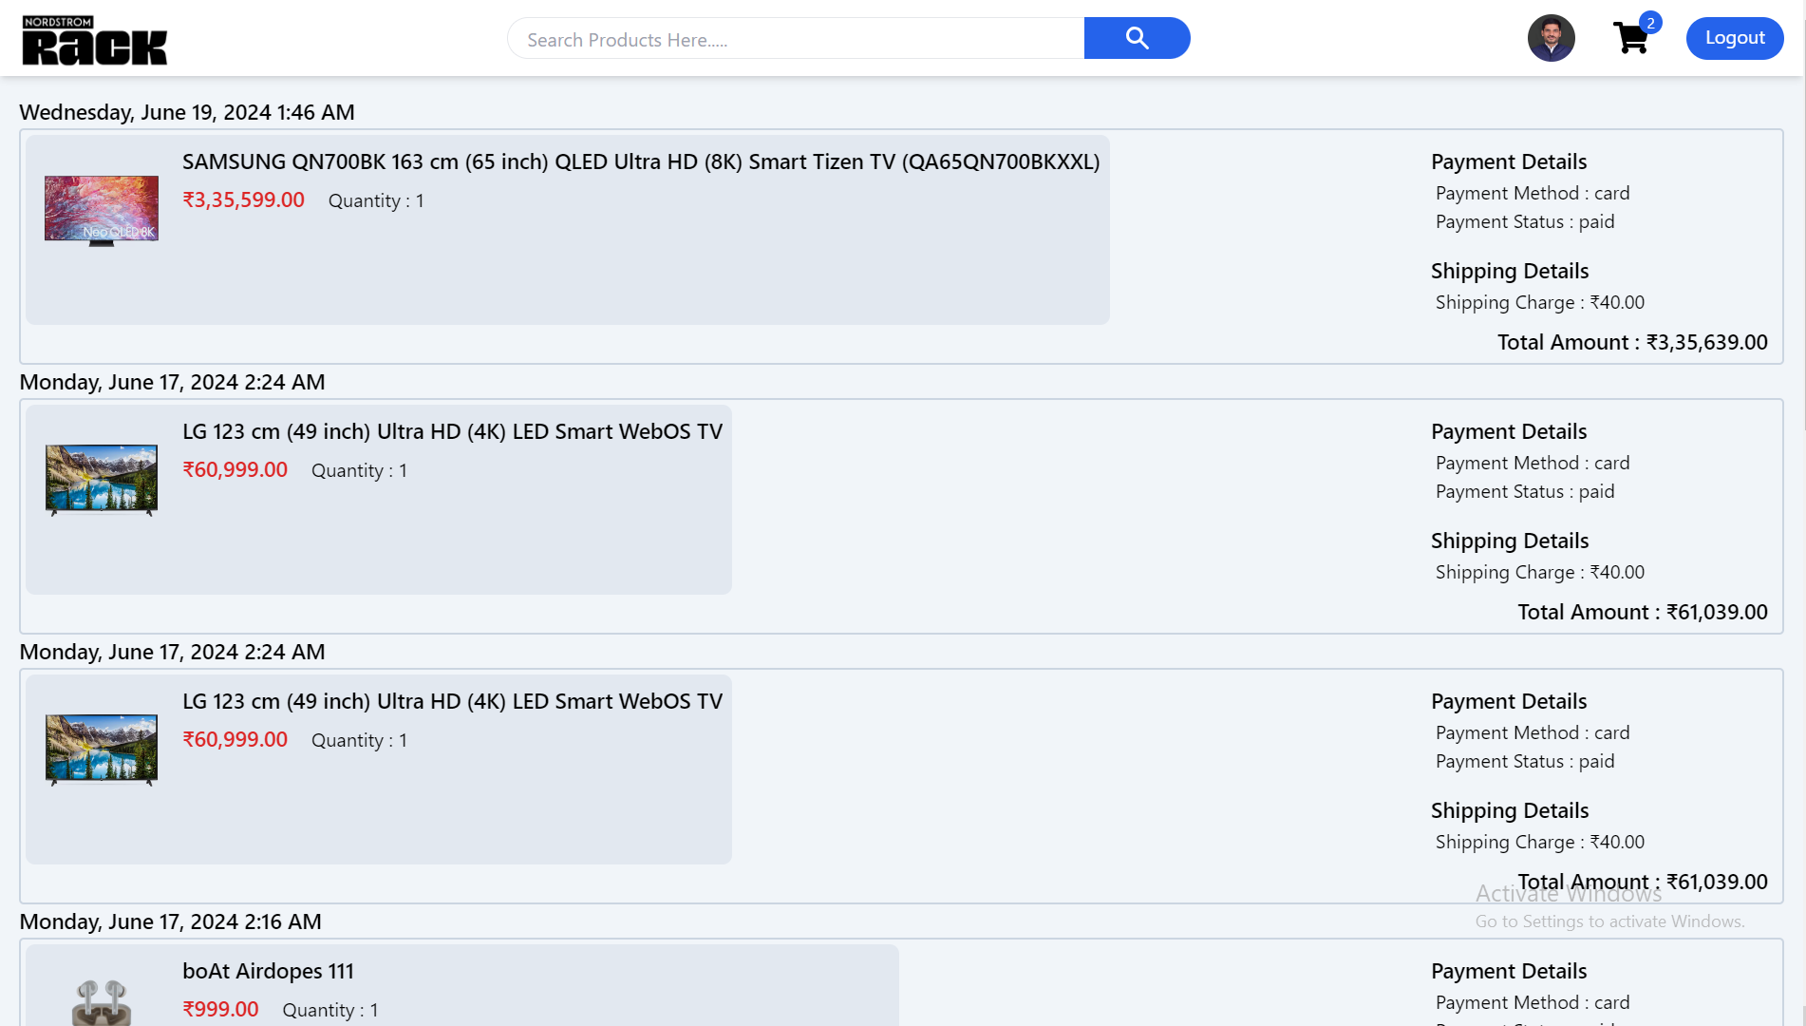Open the boAt Airdopes 111 thumbnail
This screenshot has width=1806, height=1026.
[102, 1002]
